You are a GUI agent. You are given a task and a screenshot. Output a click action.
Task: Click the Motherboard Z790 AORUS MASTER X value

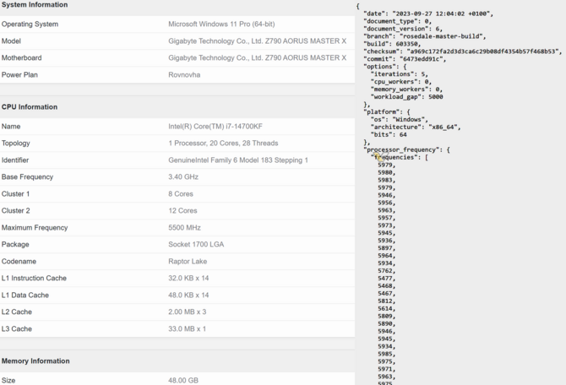tap(257, 57)
